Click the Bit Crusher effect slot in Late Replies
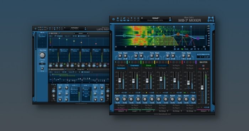 click(64, 51)
